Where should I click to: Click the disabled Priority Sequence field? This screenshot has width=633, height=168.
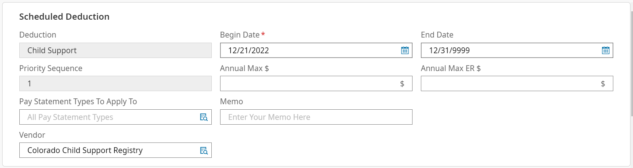point(115,83)
